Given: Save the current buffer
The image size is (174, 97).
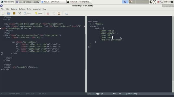Looking at the screenshot, I should (27, 13).
